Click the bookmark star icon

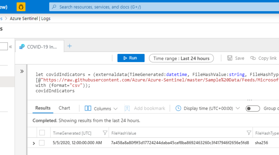coord(127,108)
